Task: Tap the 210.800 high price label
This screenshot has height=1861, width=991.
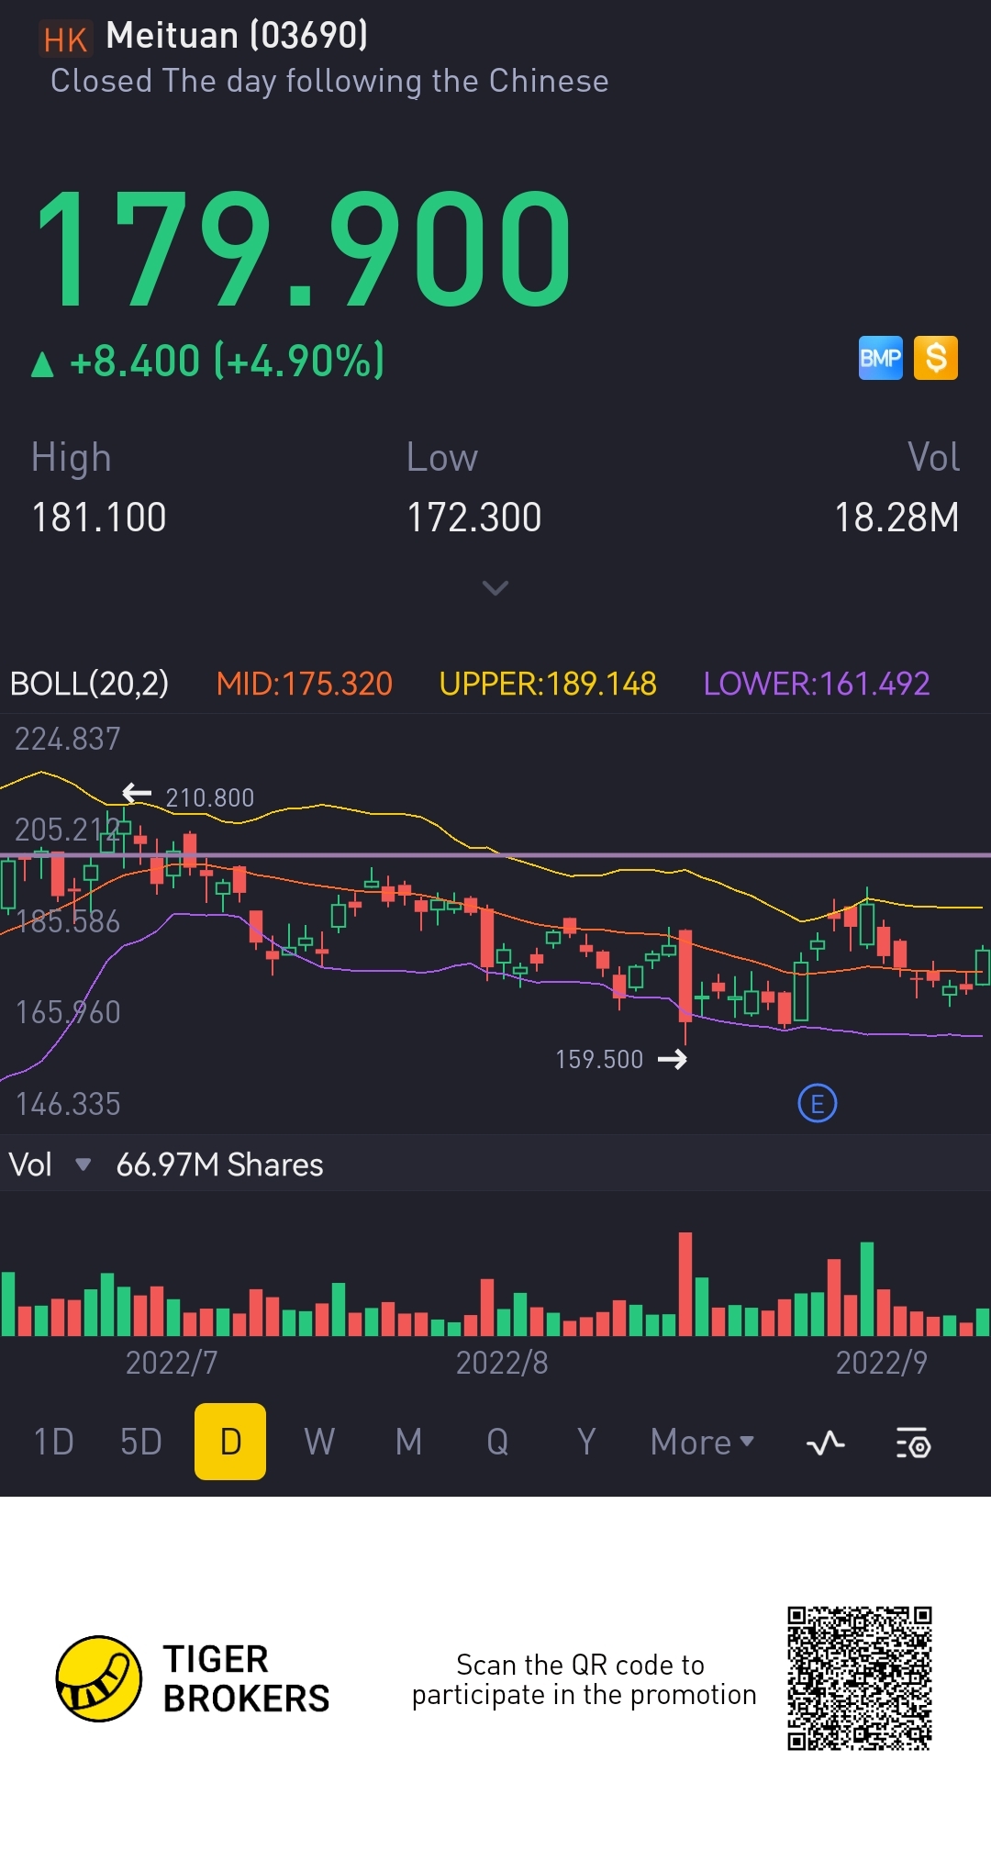Action: coord(209,797)
